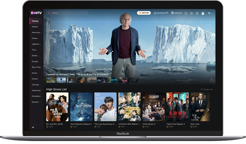Click the globe language icon
This screenshot has height=144, width=246.
coord(173,13)
